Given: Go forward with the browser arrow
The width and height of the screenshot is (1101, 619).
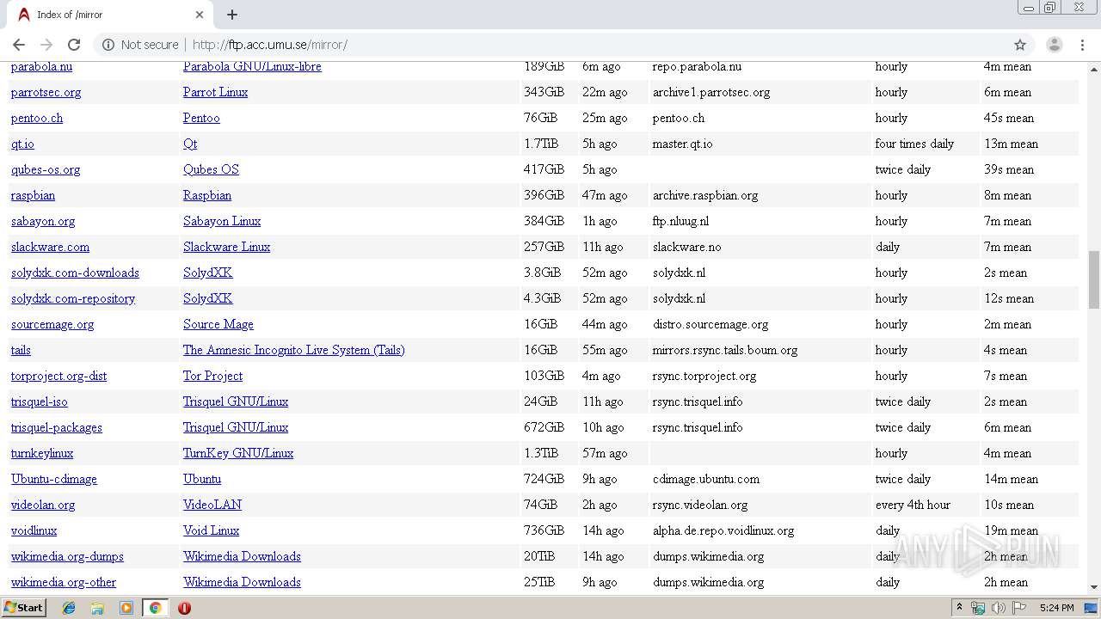Looking at the screenshot, I should click(x=46, y=45).
